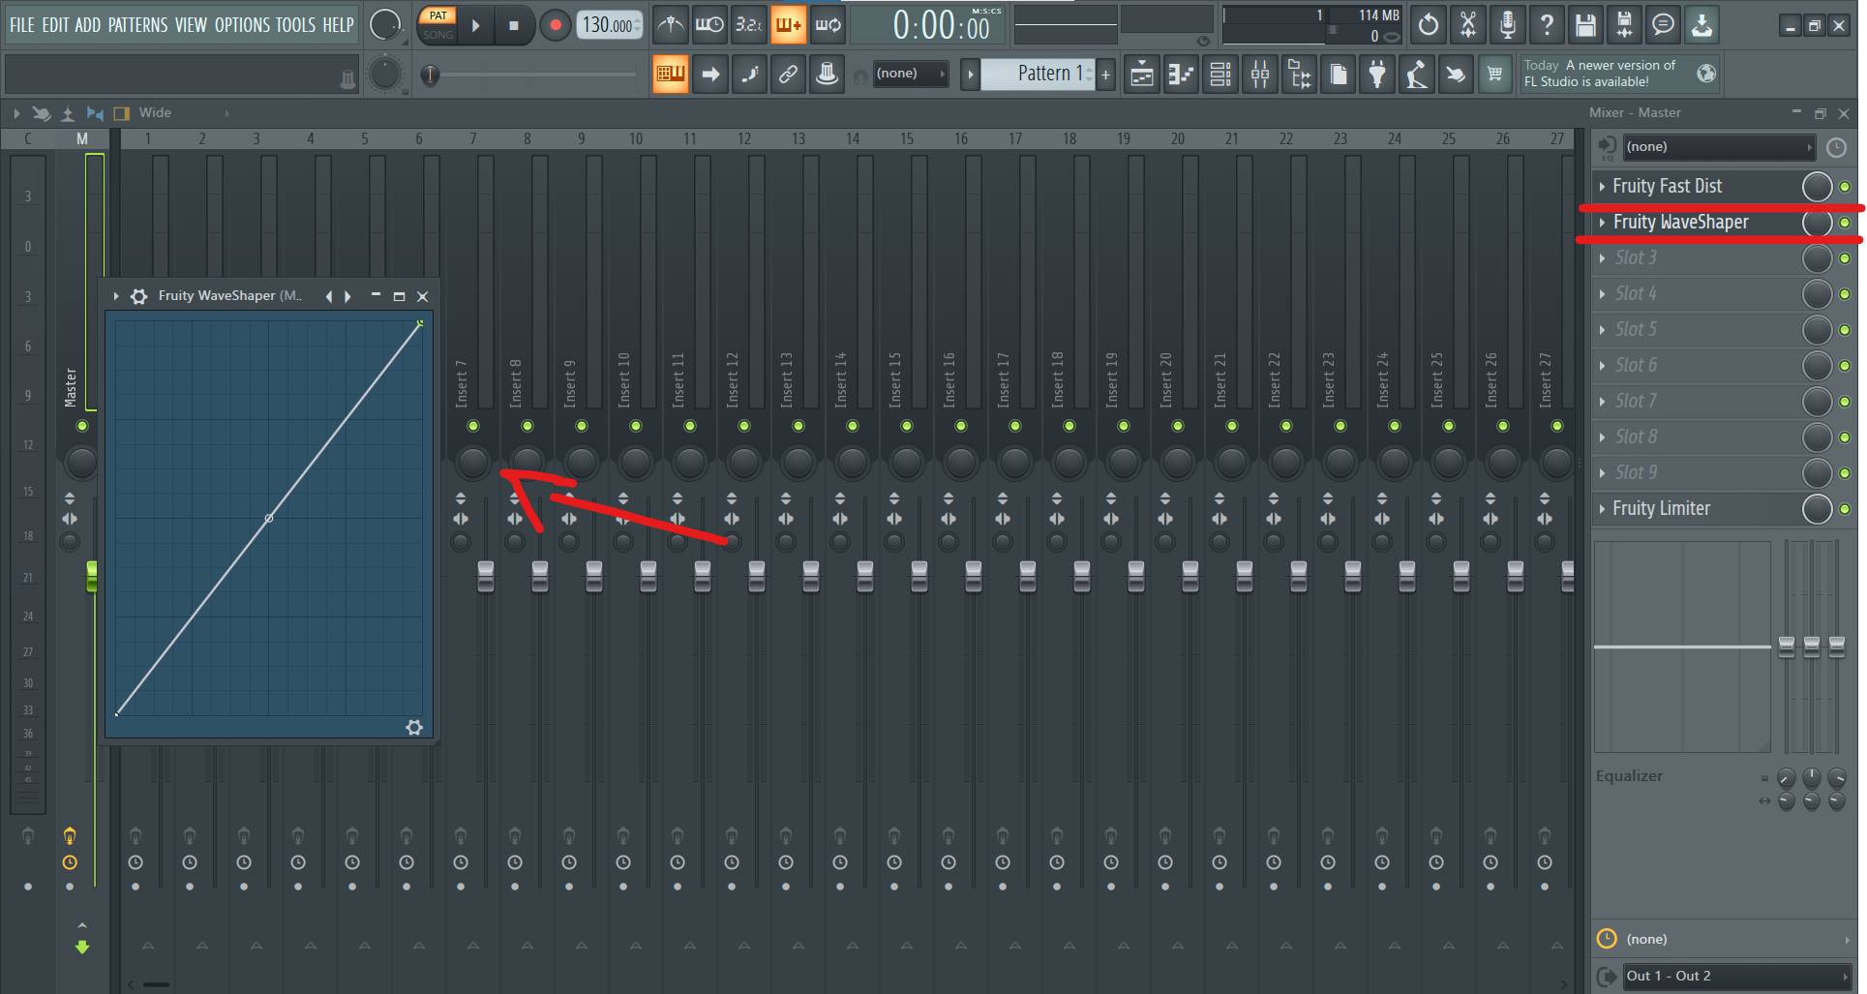Click the auto scrolling arrow icon
1867x994 pixels.
(x=710, y=74)
